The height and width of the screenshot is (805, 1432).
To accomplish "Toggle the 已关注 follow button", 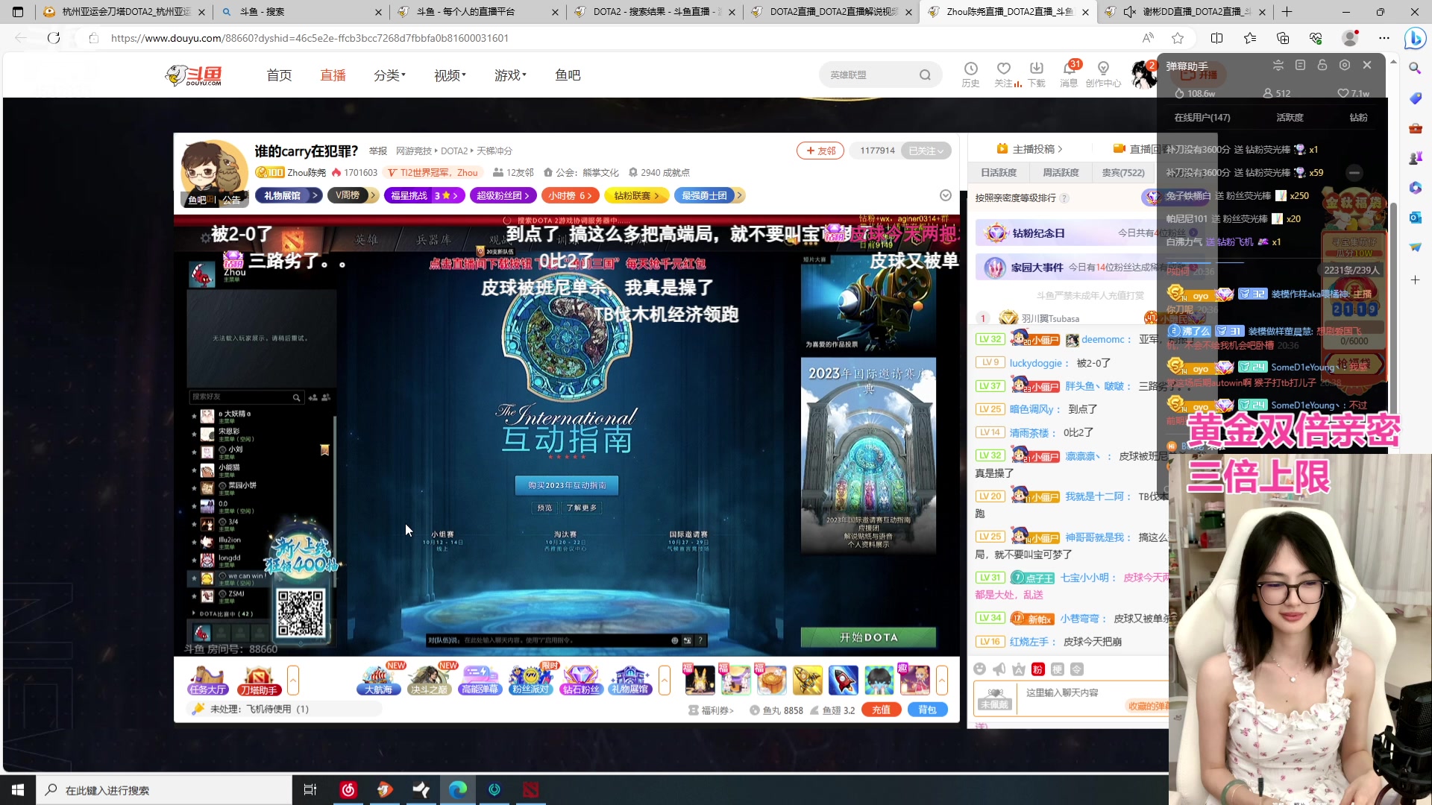I will 926,151.
